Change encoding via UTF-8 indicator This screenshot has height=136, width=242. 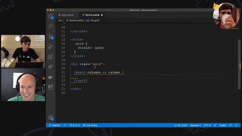point(207,125)
